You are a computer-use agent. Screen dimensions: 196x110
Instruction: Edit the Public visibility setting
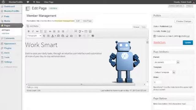168,31
